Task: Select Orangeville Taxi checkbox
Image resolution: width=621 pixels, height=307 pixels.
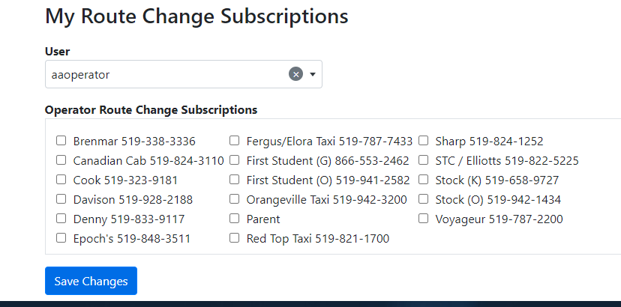Action: tap(235, 199)
